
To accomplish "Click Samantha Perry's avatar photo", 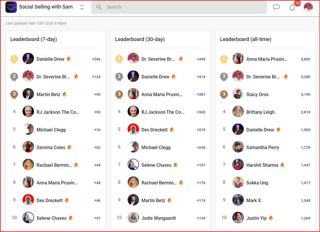I will (x=238, y=147).
